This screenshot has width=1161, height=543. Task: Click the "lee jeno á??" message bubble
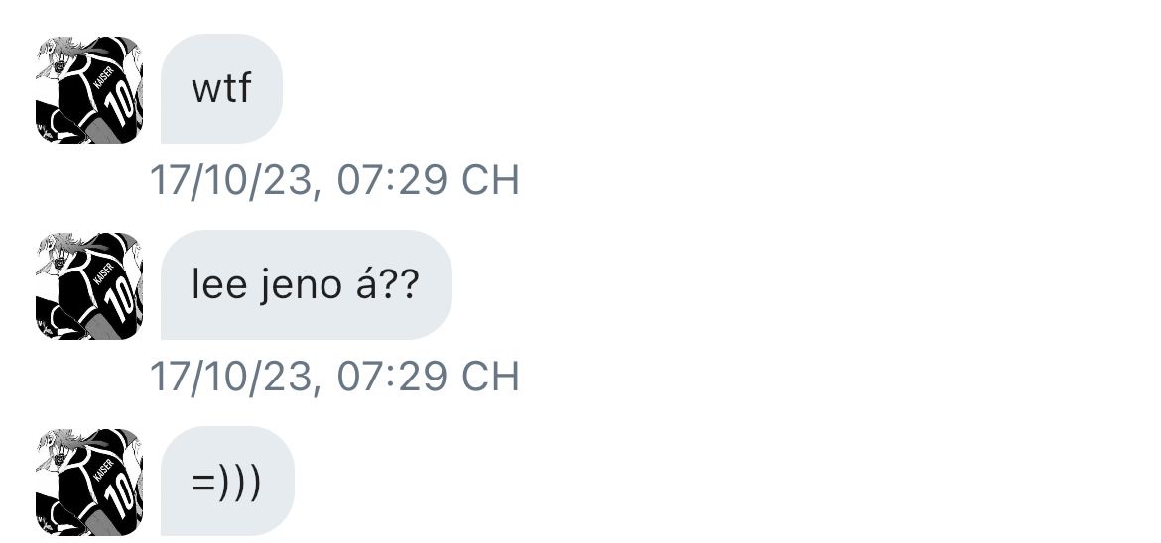pos(306,286)
